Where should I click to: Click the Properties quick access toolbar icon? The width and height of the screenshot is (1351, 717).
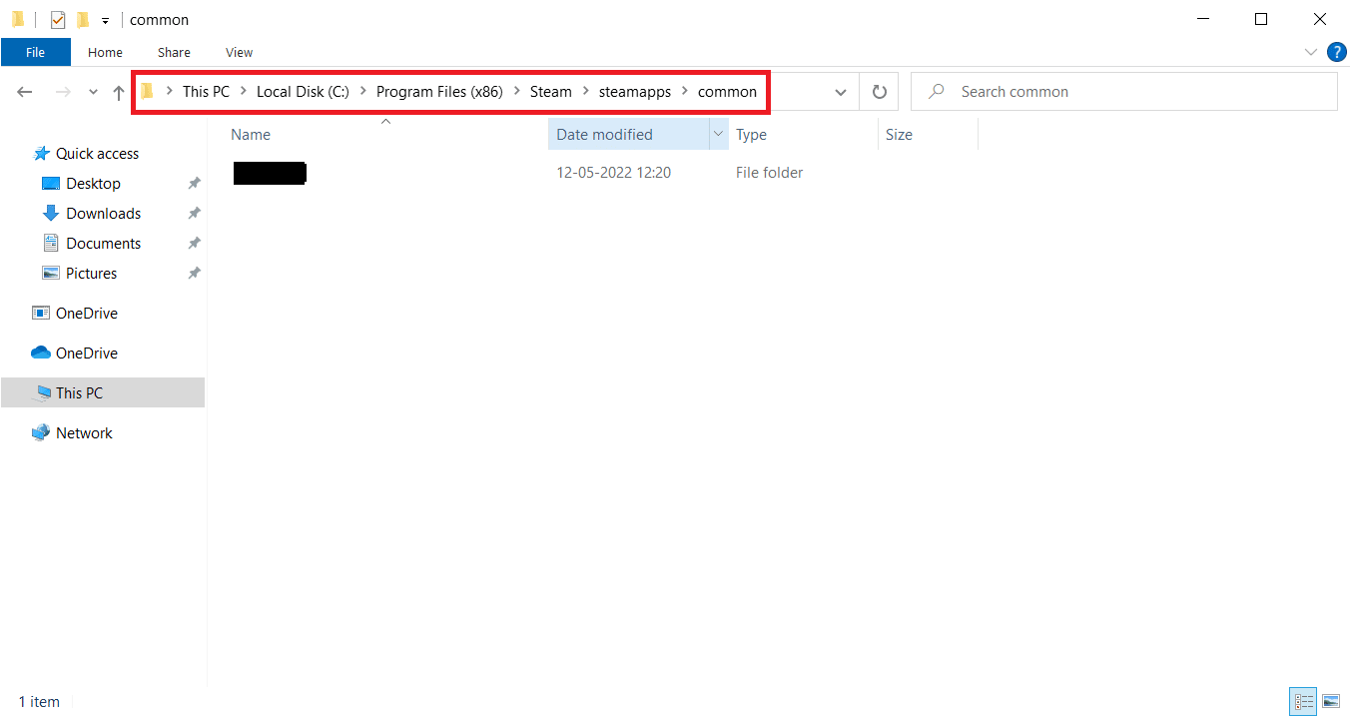coord(58,19)
